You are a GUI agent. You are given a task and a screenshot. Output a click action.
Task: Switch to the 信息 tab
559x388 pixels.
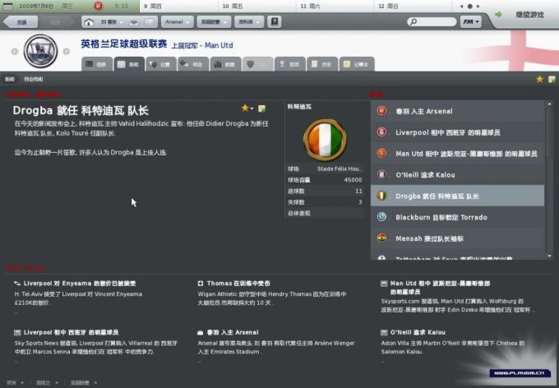(x=97, y=64)
